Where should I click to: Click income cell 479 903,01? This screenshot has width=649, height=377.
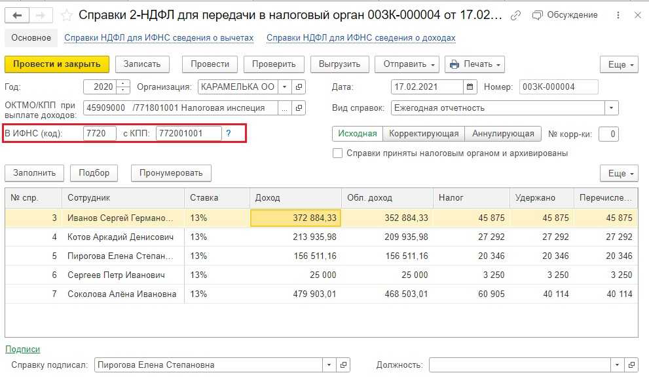click(x=295, y=294)
